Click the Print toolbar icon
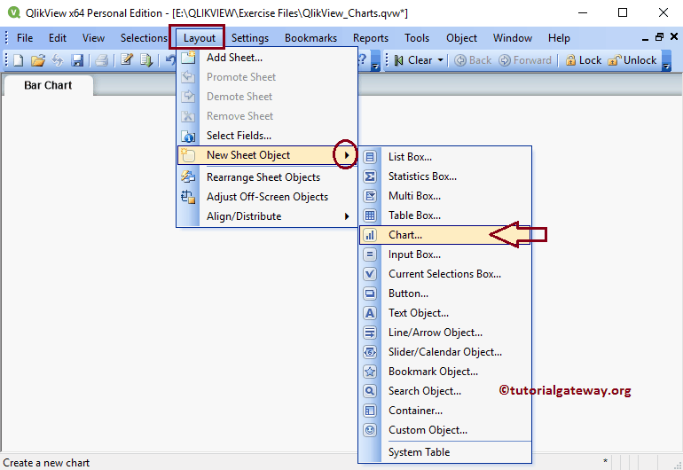683x470 pixels. point(101,60)
